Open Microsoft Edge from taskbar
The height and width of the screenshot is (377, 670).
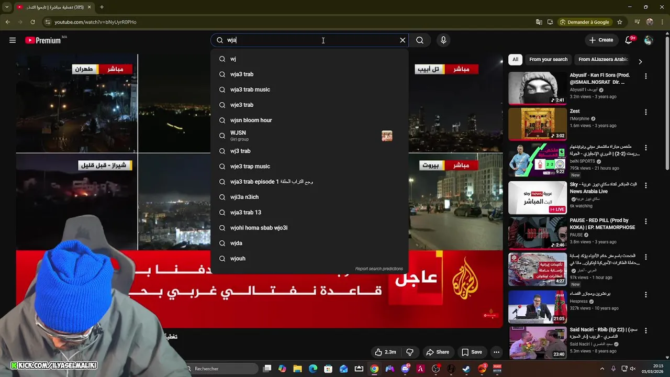point(313,369)
